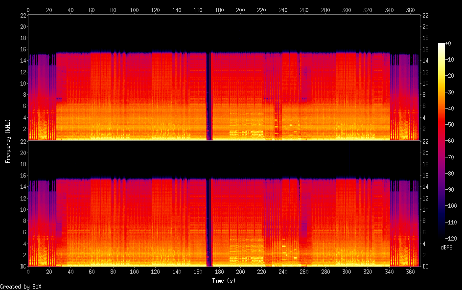This screenshot has width=462, height=290.
Task: Click the "260" tick on the bottom time axis
Action: tap(304, 271)
